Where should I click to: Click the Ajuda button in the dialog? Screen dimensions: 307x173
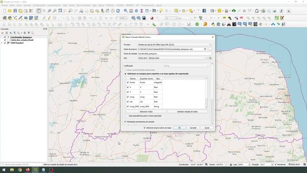207,128
